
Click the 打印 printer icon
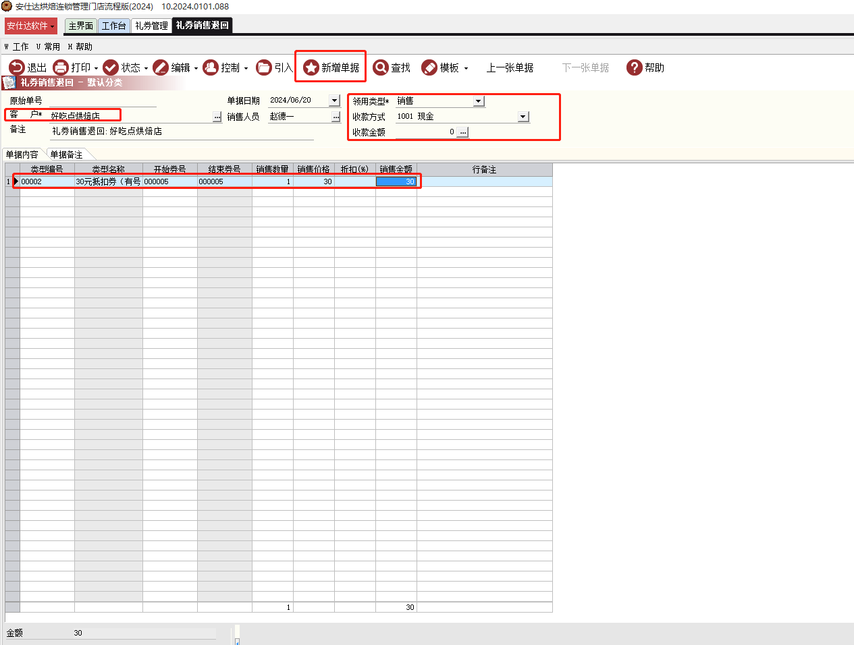click(61, 67)
